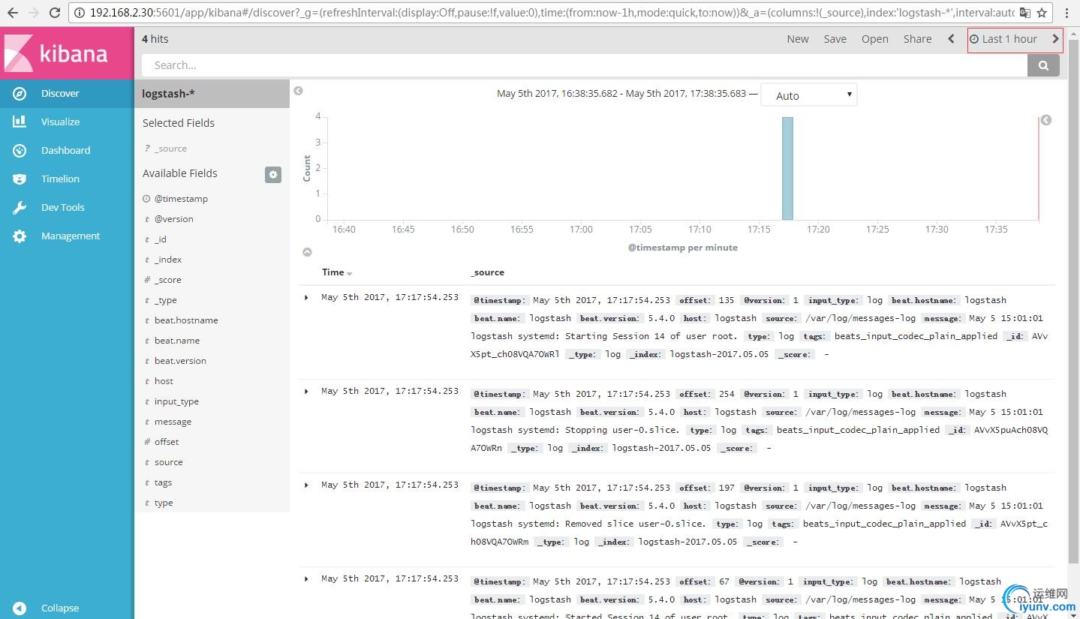Click New in top menu

(798, 39)
